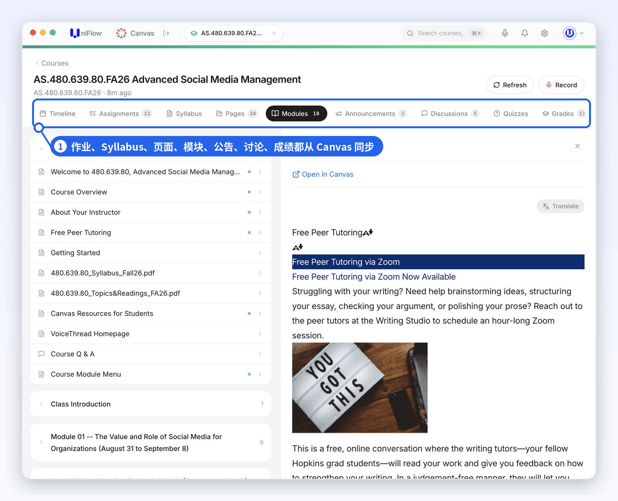Open the settings gear icon
Viewport: 618px width, 501px height.
tap(545, 33)
